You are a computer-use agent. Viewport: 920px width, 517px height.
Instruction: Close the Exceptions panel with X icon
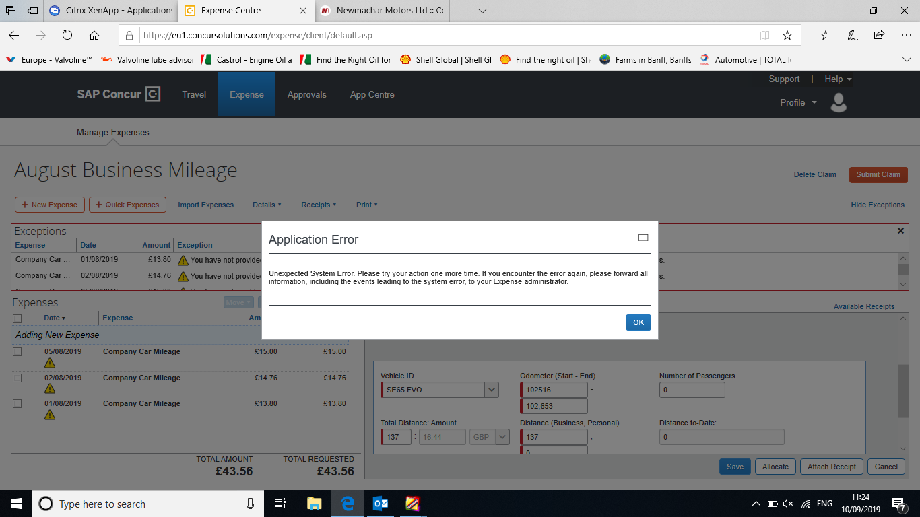[900, 231]
